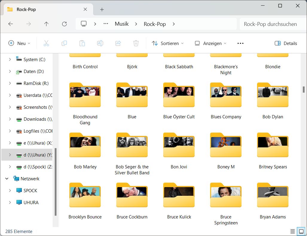Select the Downloads network drive icon
Screen dimensions: 307x236
pyautogui.click(x=19, y=119)
